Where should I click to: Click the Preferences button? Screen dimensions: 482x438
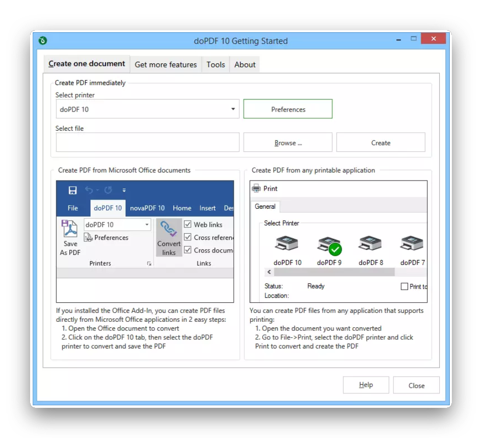click(287, 109)
